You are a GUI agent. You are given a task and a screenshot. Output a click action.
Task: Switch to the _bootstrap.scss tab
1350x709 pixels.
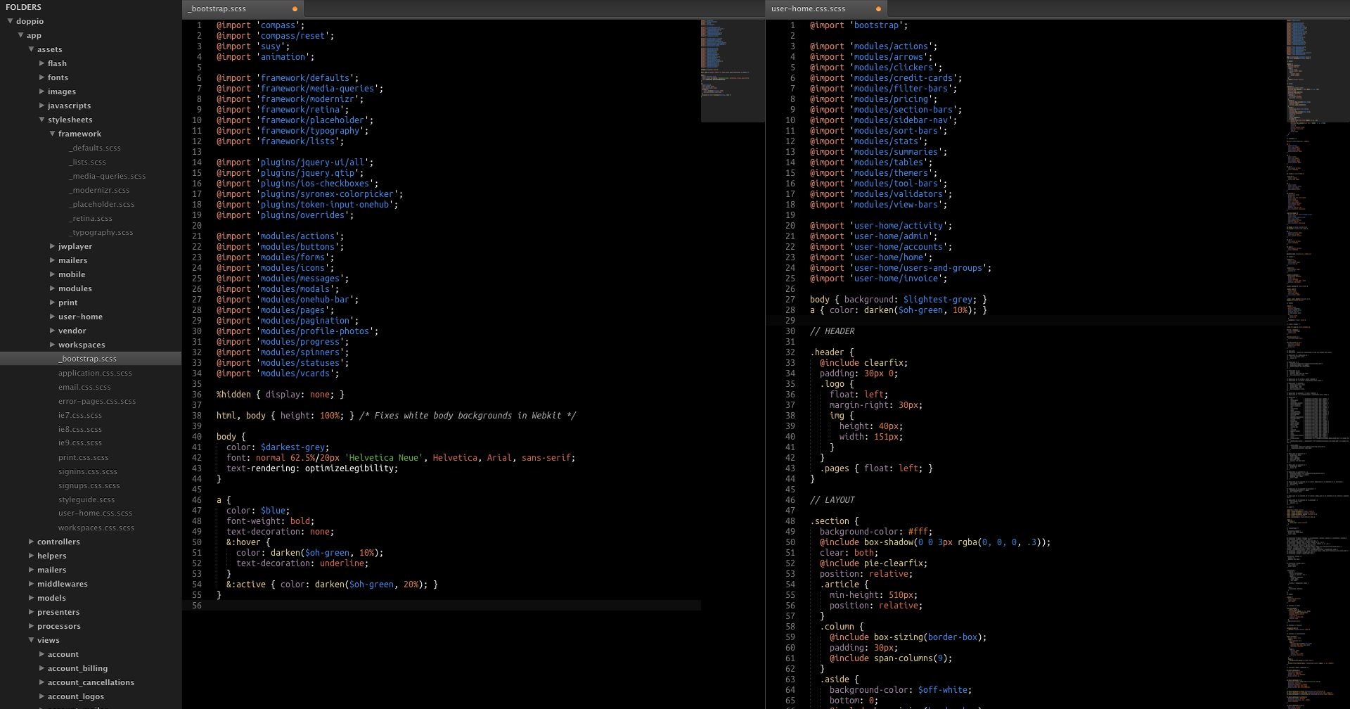(243, 9)
